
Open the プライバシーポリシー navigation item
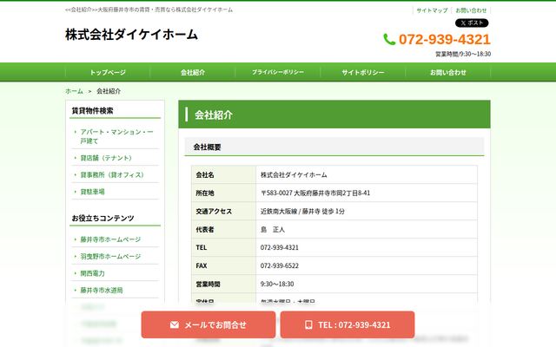(x=278, y=72)
